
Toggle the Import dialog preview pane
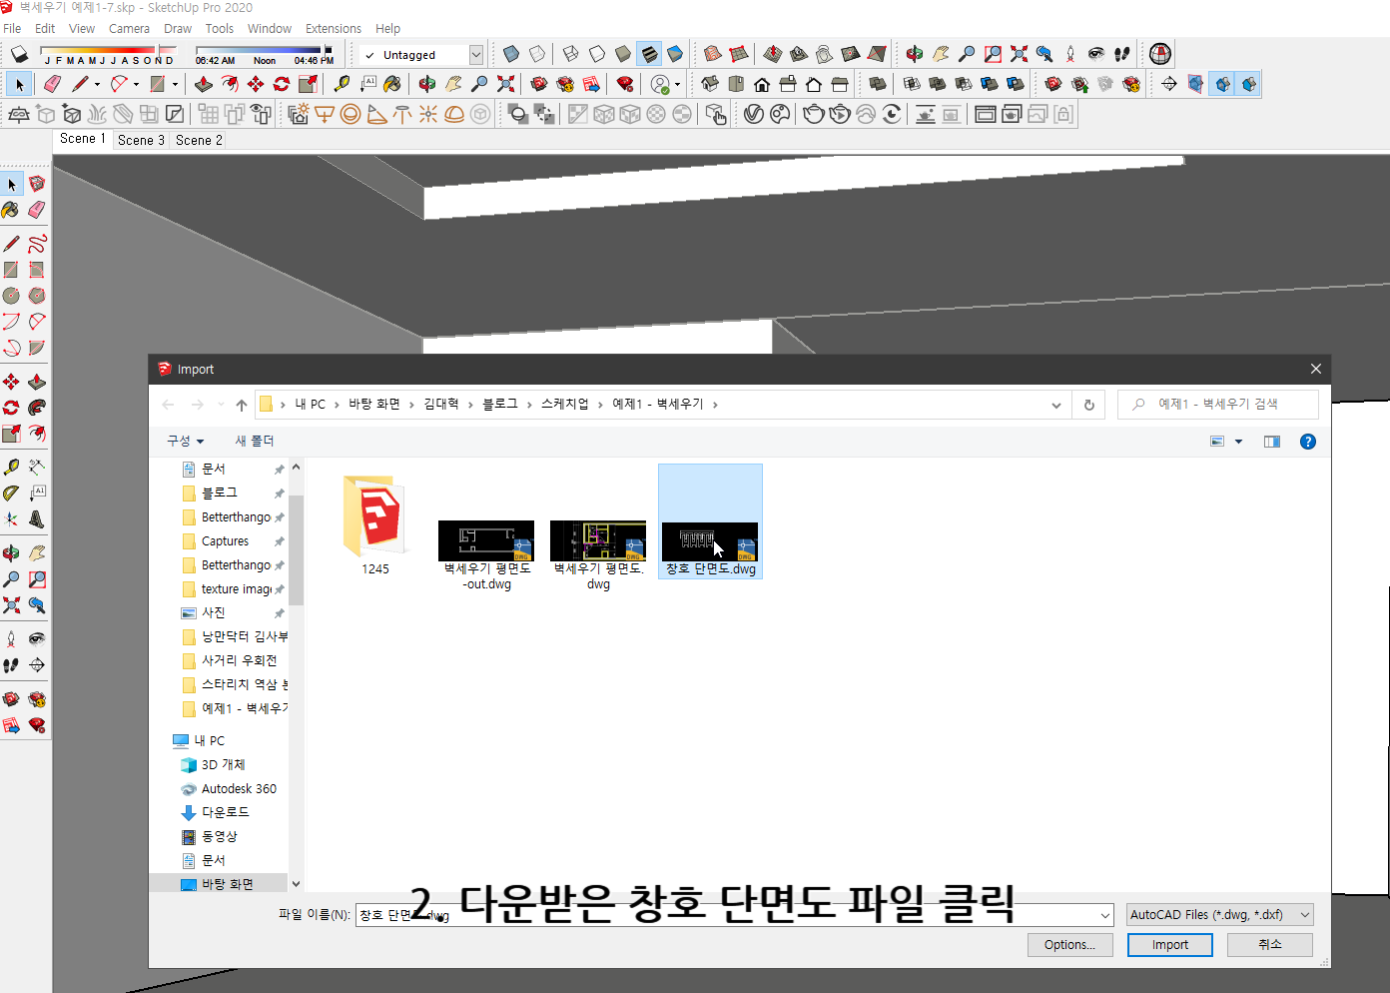[x=1271, y=441]
